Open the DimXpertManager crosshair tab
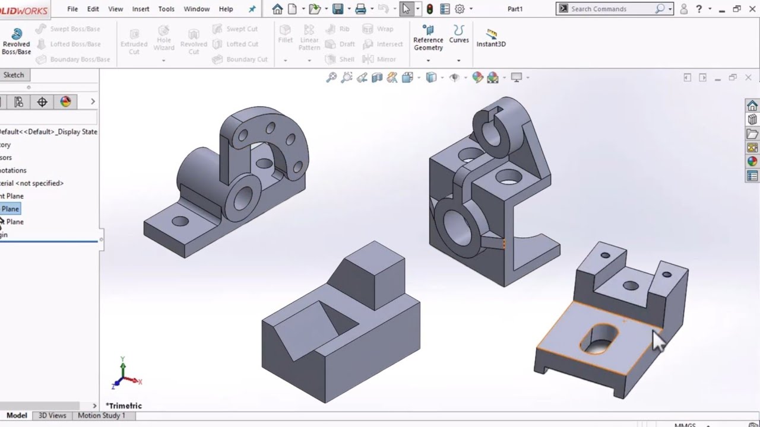Viewport: 760px width, 427px height. [x=42, y=102]
